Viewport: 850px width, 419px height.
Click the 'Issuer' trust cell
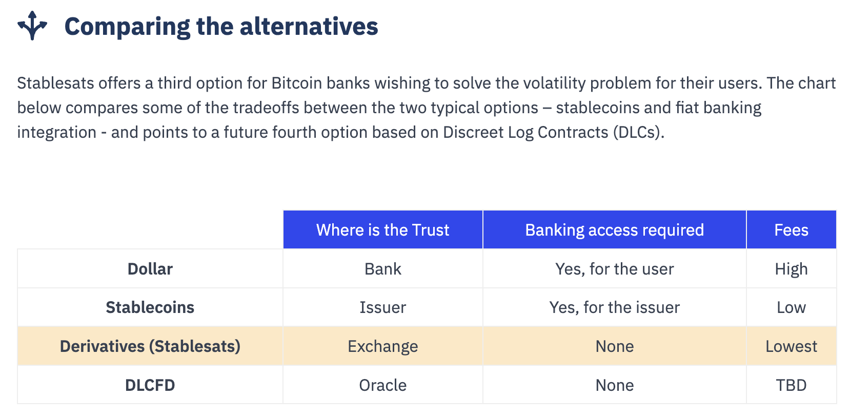pos(382,307)
